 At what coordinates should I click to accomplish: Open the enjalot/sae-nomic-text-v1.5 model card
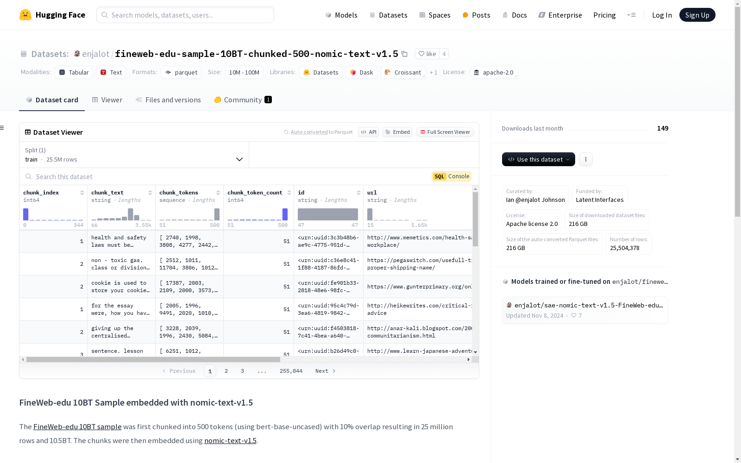coord(585,310)
